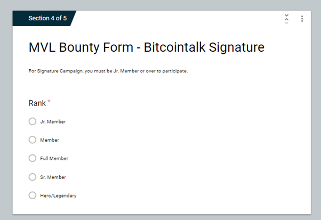
Task: Click the red required asterisk beside Rank
Action: 49,101
